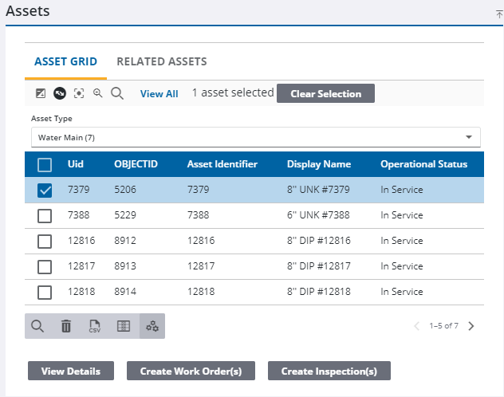Check the checkbox for asset 7388
This screenshot has height=397, width=504.
(45, 216)
